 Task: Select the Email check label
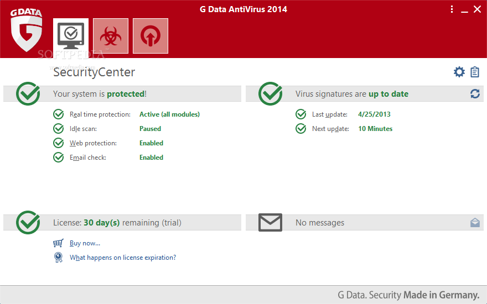point(88,158)
